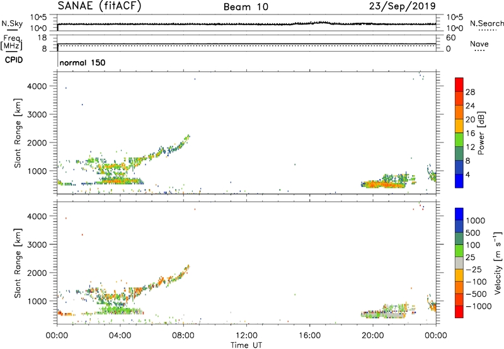Click the '500' label on the Velocity color bar

[472, 232]
